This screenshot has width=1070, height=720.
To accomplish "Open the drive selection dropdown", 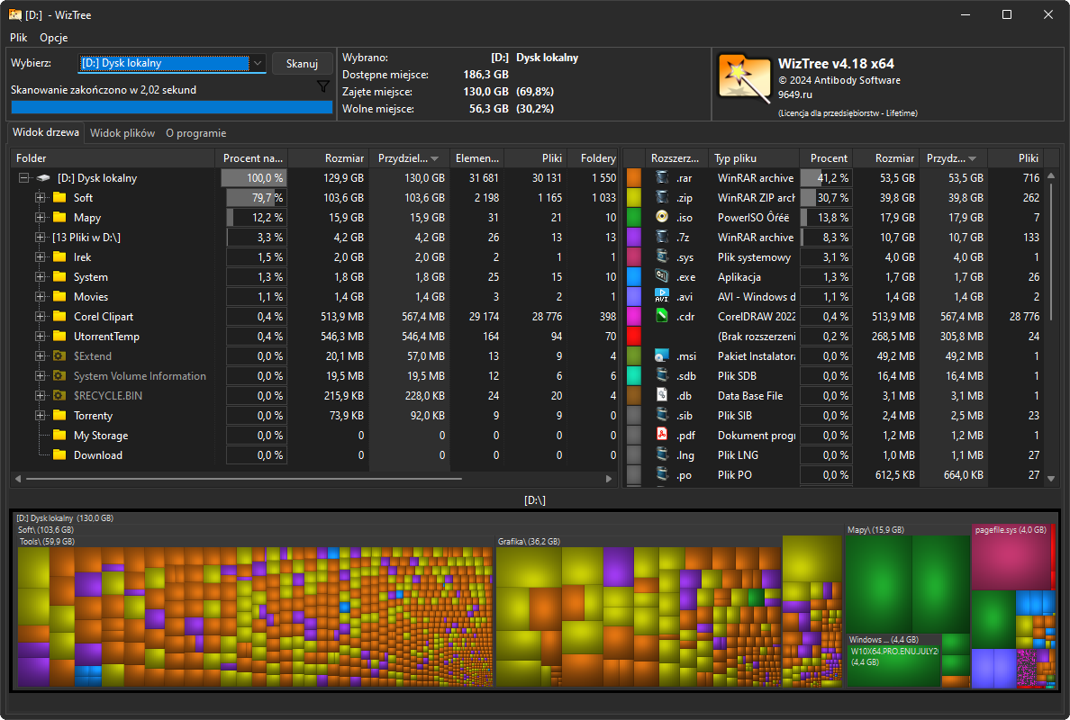I will coord(258,63).
